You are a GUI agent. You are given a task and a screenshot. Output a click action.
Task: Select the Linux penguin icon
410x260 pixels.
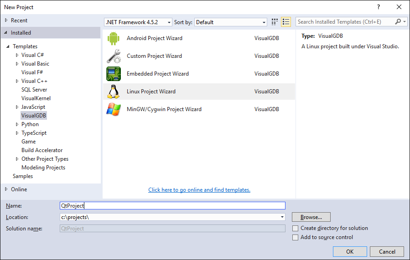click(x=114, y=92)
